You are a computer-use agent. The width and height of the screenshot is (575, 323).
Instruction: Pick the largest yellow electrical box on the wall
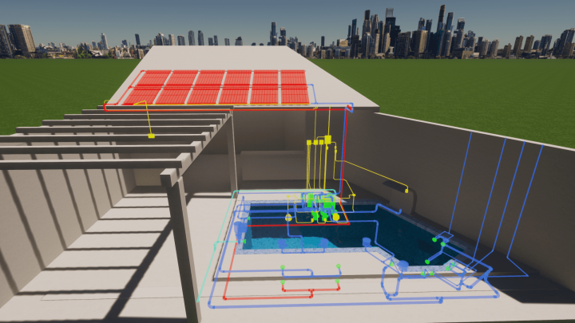click(328, 140)
